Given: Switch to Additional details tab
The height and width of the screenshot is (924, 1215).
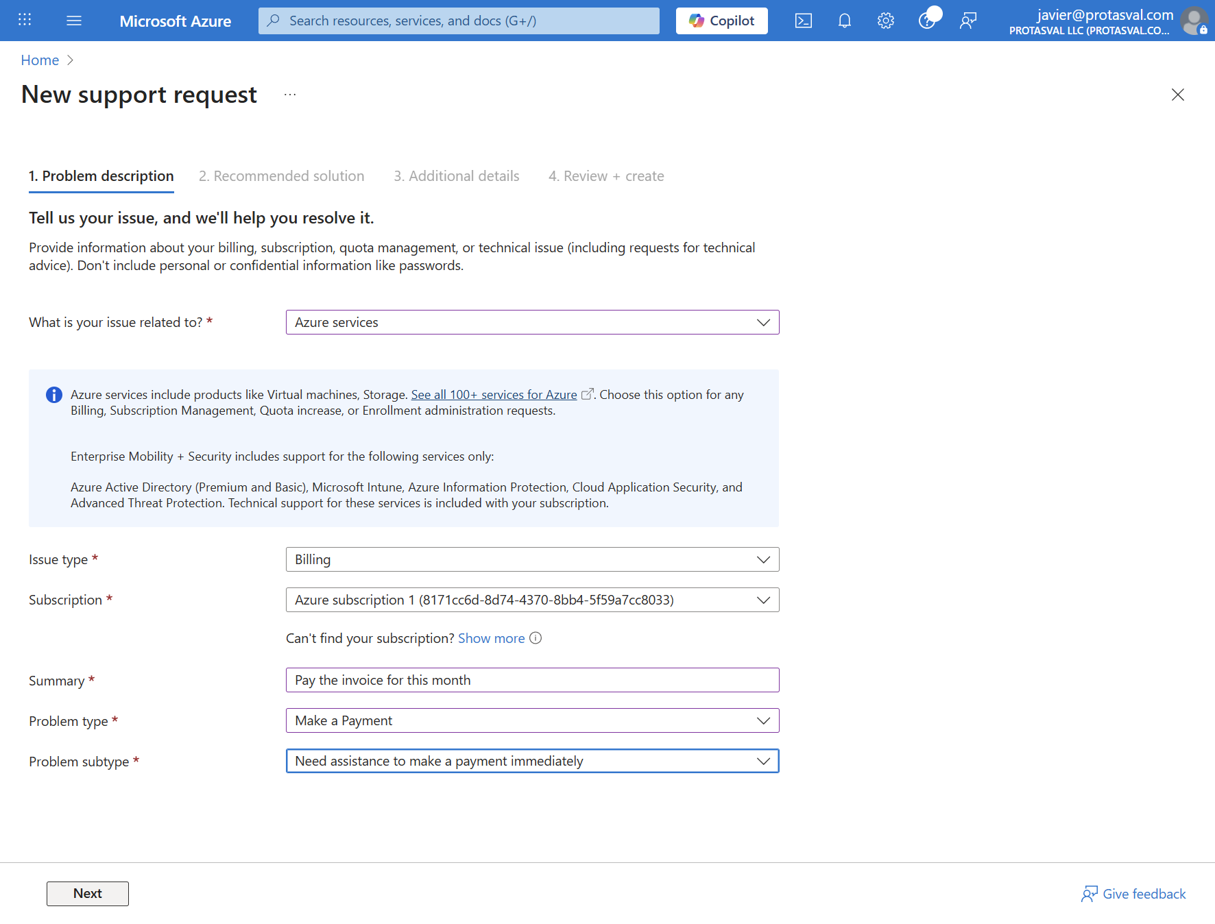Looking at the screenshot, I should pyautogui.click(x=457, y=176).
